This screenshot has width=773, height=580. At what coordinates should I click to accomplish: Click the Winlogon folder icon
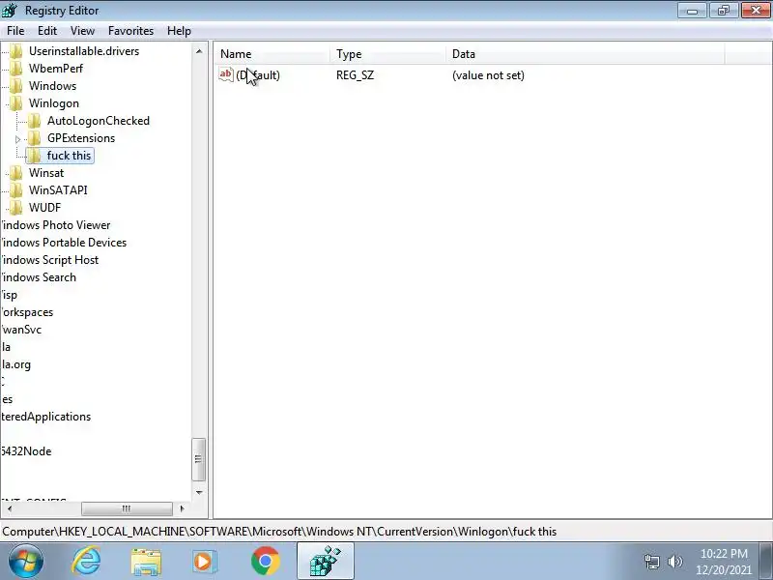pos(16,103)
